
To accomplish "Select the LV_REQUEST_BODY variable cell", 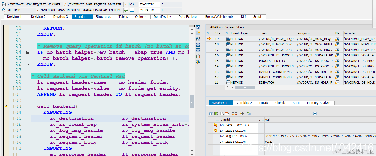I will tap(238, 136).
